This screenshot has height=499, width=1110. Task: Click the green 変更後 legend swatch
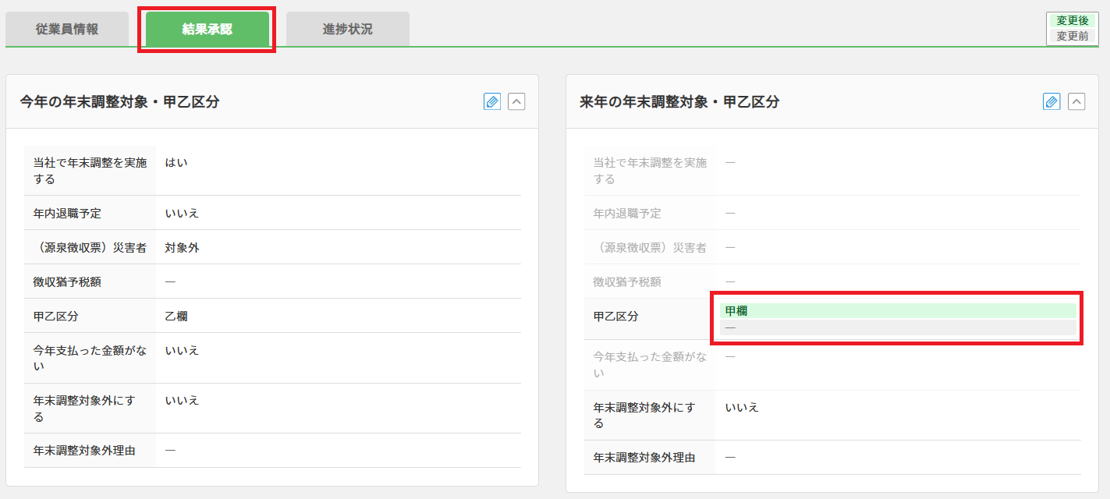pyautogui.click(x=1072, y=21)
